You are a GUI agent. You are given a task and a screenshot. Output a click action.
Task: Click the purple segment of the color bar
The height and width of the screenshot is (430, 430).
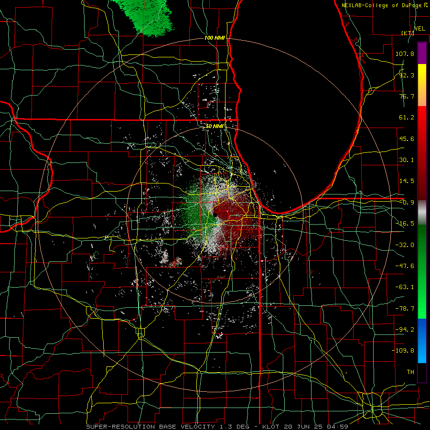(422, 53)
